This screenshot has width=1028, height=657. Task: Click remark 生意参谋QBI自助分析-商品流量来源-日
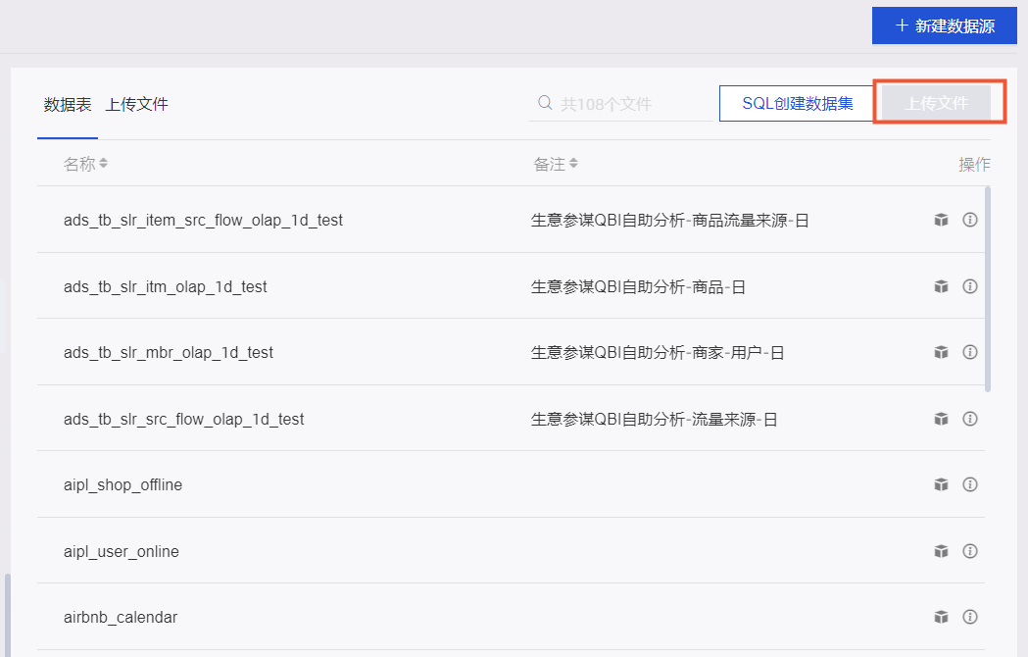coord(669,221)
